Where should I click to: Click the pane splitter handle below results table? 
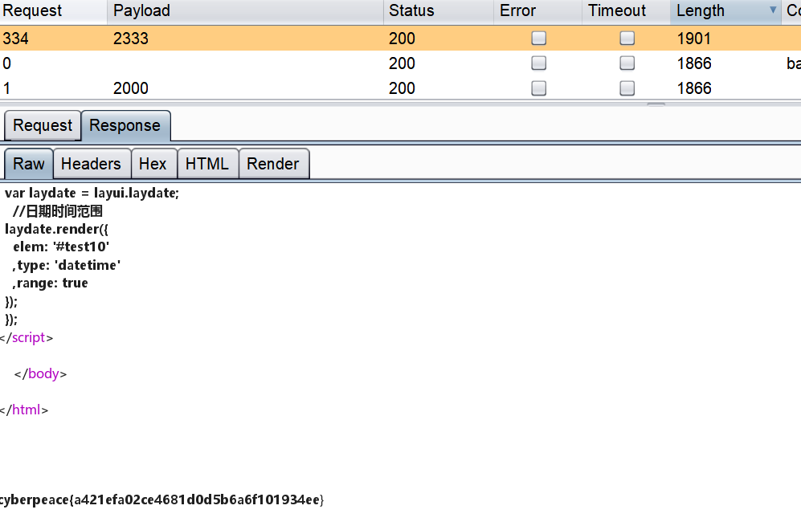[x=656, y=104]
